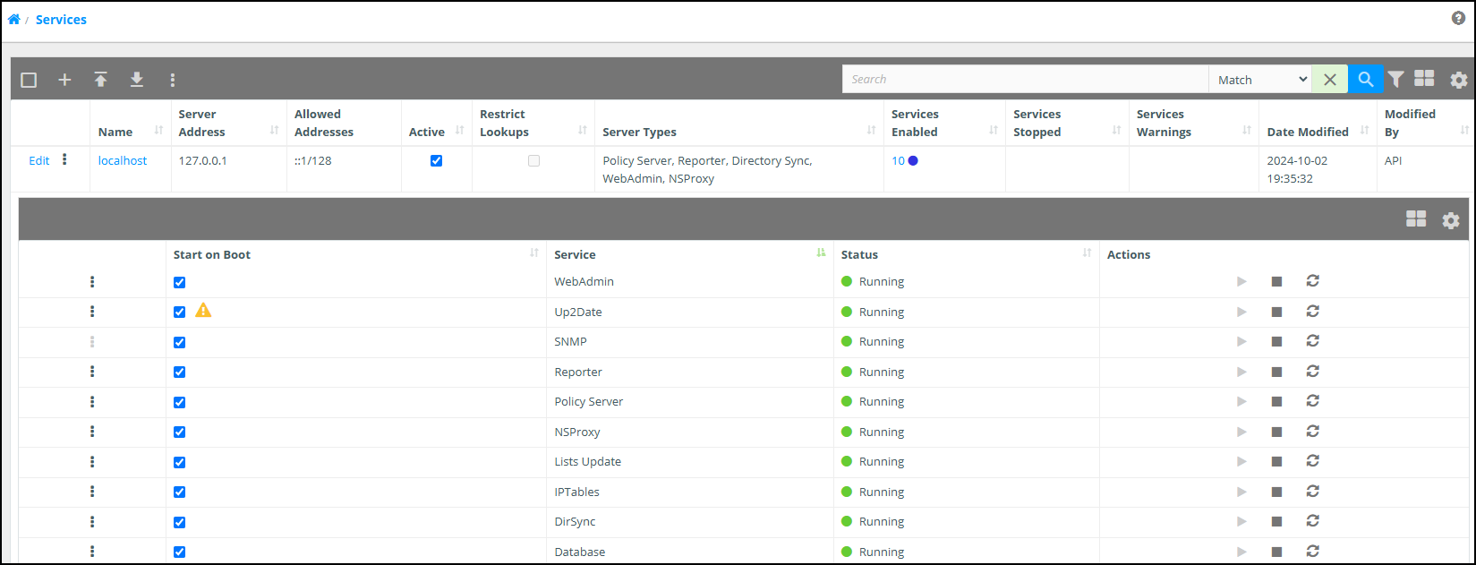Uncheck Active checkbox for localhost
Screen dimensions: 1476x565
pyautogui.click(x=436, y=161)
